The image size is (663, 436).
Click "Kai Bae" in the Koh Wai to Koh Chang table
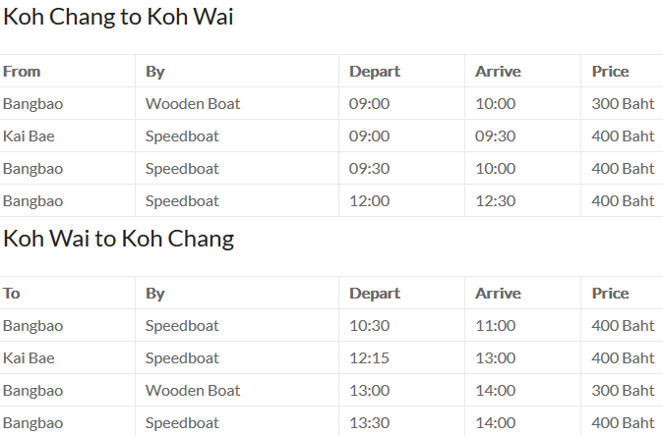coord(29,357)
